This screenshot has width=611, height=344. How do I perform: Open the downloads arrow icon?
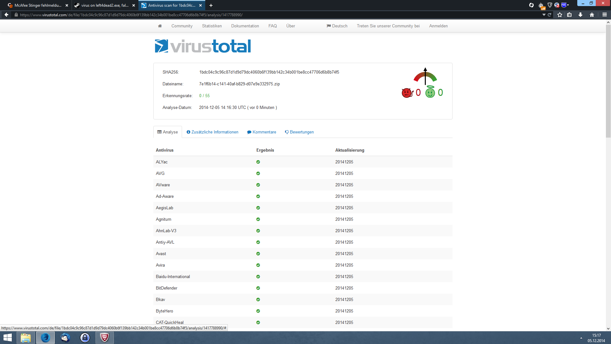(580, 15)
